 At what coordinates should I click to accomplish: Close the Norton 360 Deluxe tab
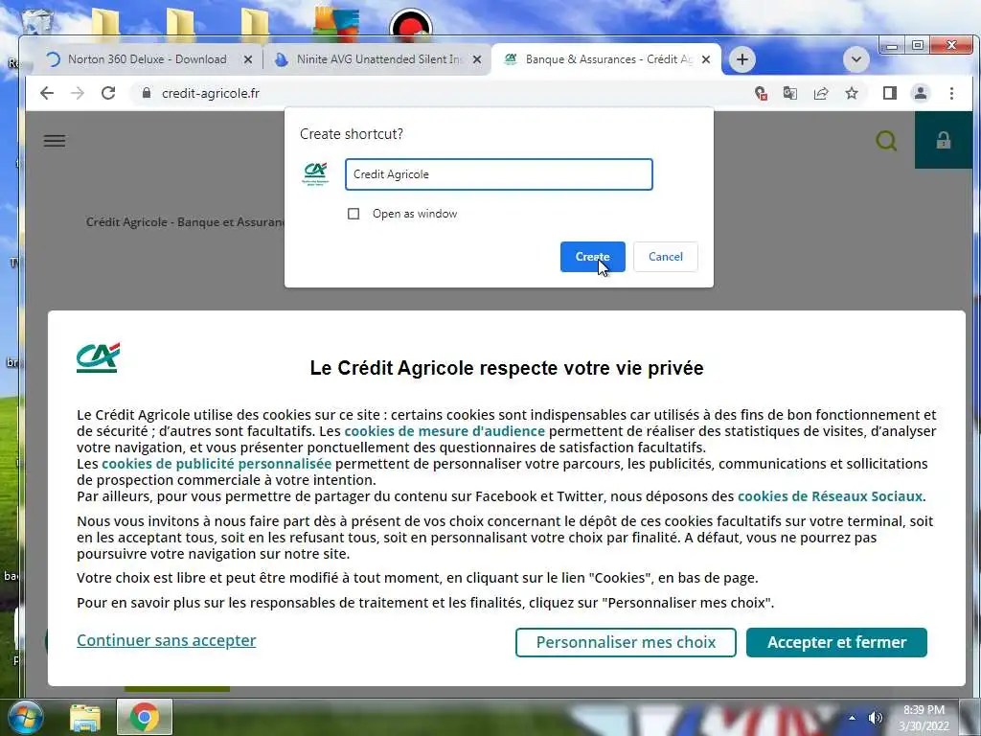248,59
